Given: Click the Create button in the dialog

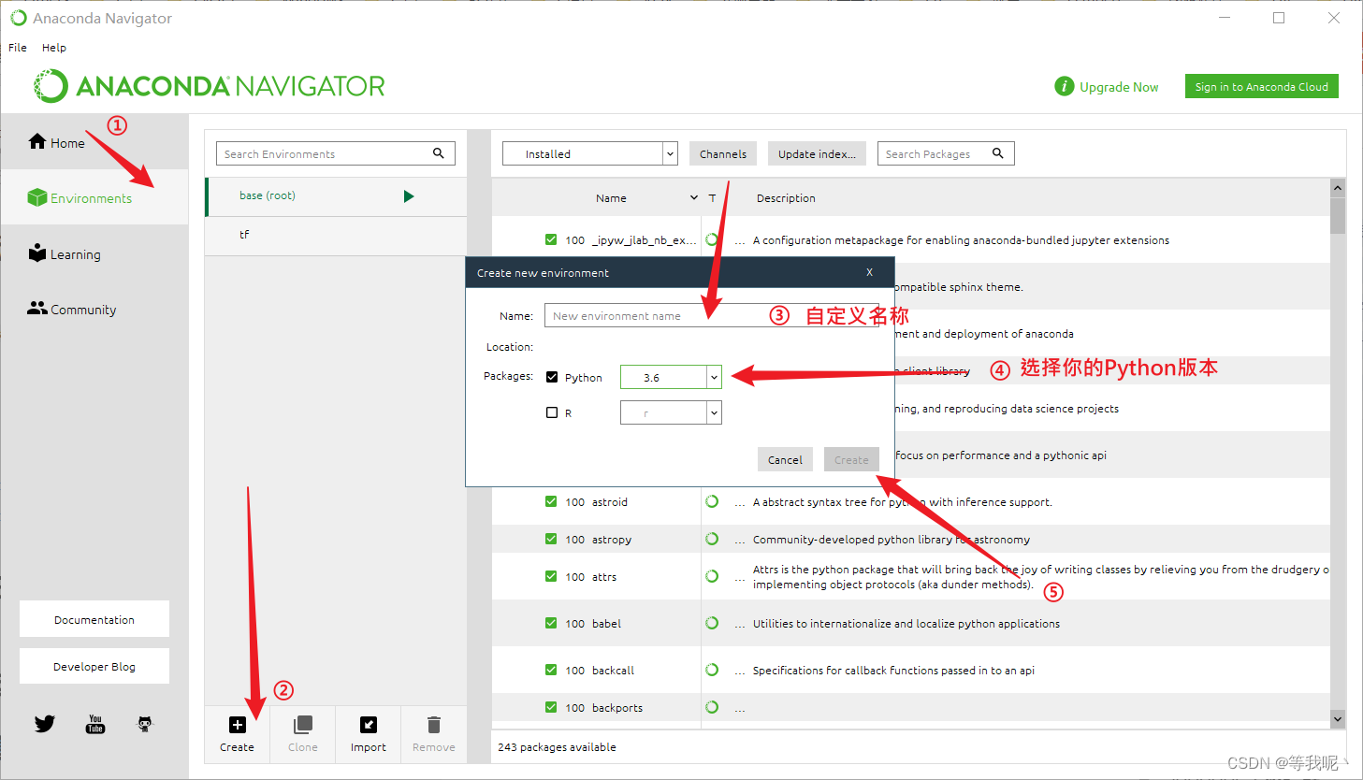Looking at the screenshot, I should (x=851, y=459).
